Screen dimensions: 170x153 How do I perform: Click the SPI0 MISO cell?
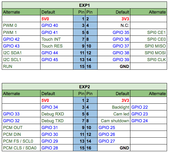(148, 46)
